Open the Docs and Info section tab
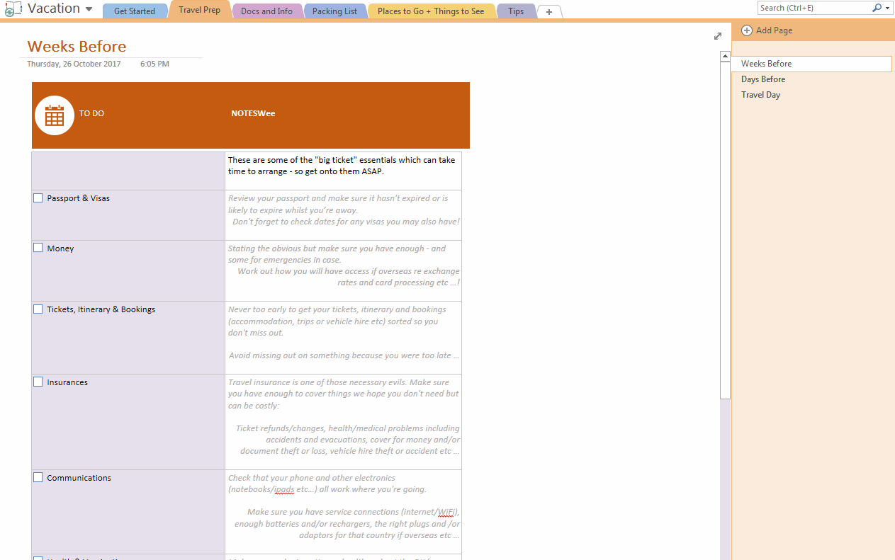Viewport: 895px width, 560px height. 267,10
